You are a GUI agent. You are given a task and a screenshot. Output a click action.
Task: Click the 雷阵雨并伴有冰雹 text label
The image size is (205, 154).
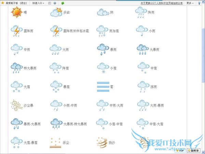tap(76, 31)
